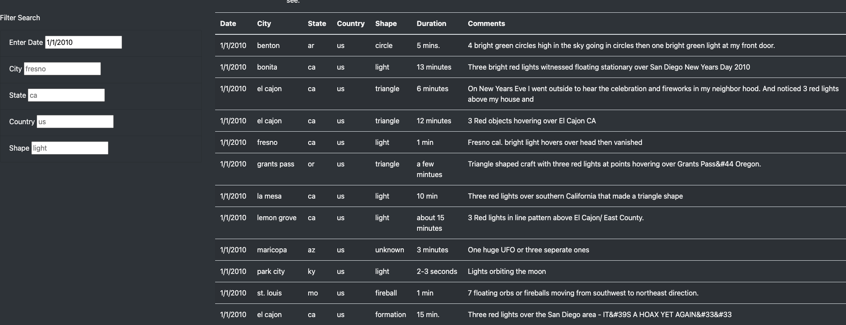This screenshot has height=325, width=846.
Task: Select the City filter containing fresno
Action: click(62, 69)
